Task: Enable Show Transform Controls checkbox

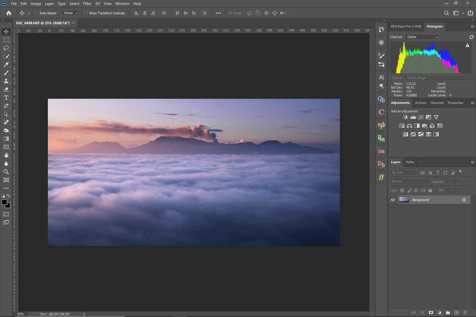Action: (x=86, y=13)
